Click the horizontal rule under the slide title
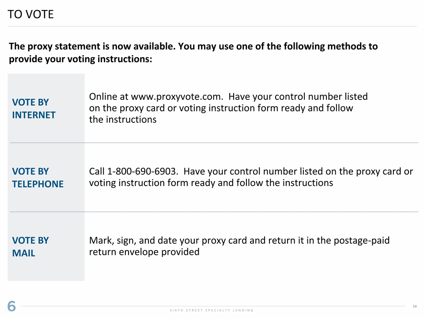 tap(212, 26)
